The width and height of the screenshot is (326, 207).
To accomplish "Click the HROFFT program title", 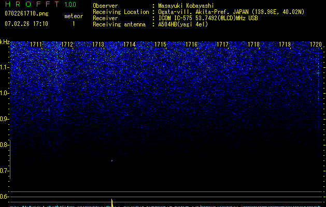I will tap(32, 4).
